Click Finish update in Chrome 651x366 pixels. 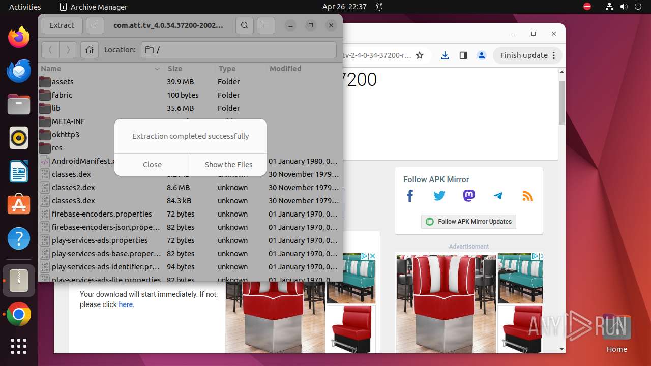[x=527, y=55]
